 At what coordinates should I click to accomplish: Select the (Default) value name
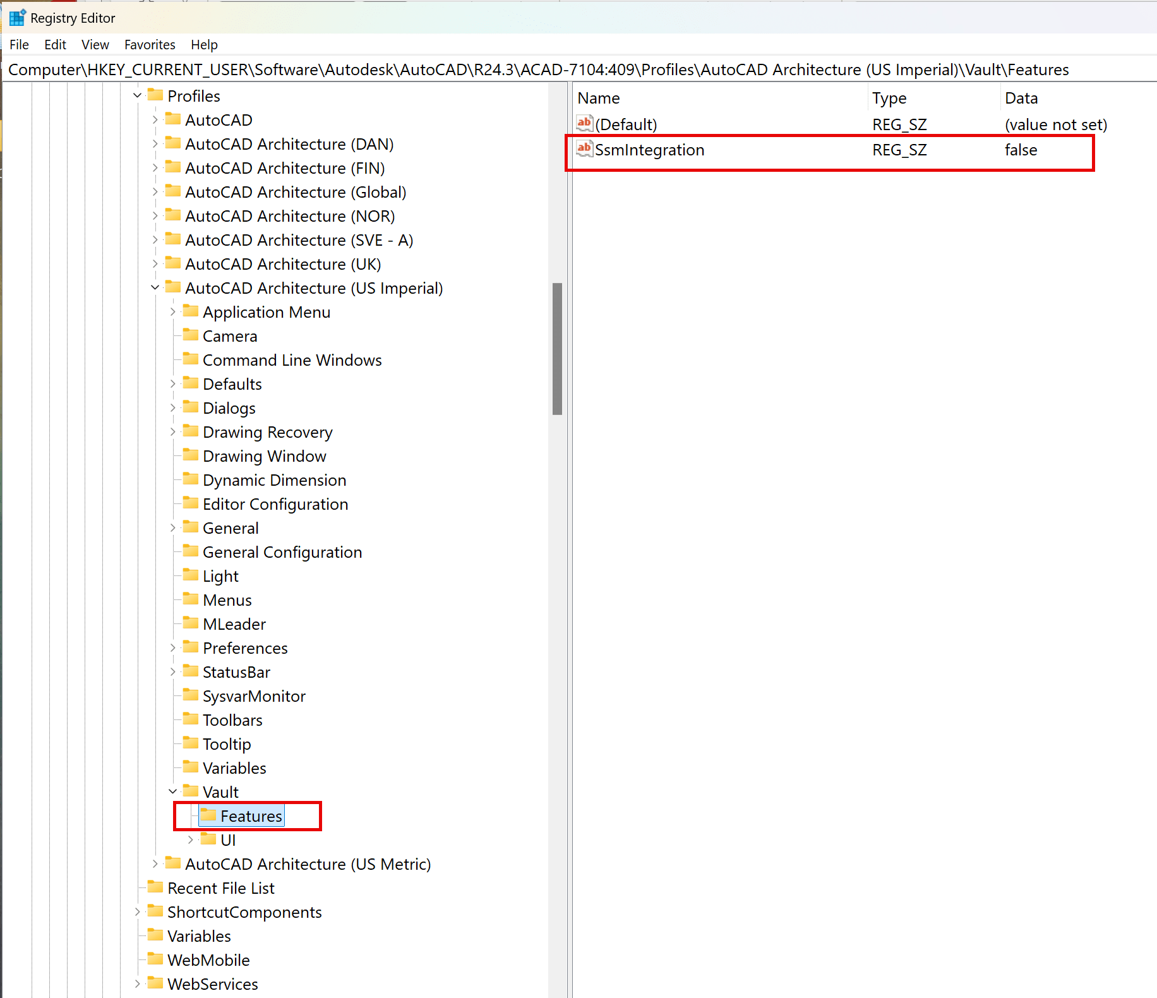tap(626, 124)
